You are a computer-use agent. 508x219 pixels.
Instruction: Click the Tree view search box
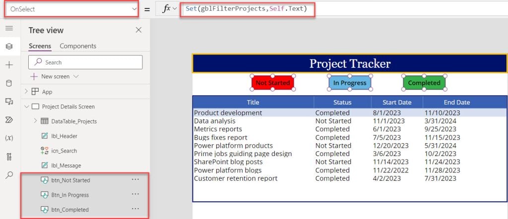85,62
